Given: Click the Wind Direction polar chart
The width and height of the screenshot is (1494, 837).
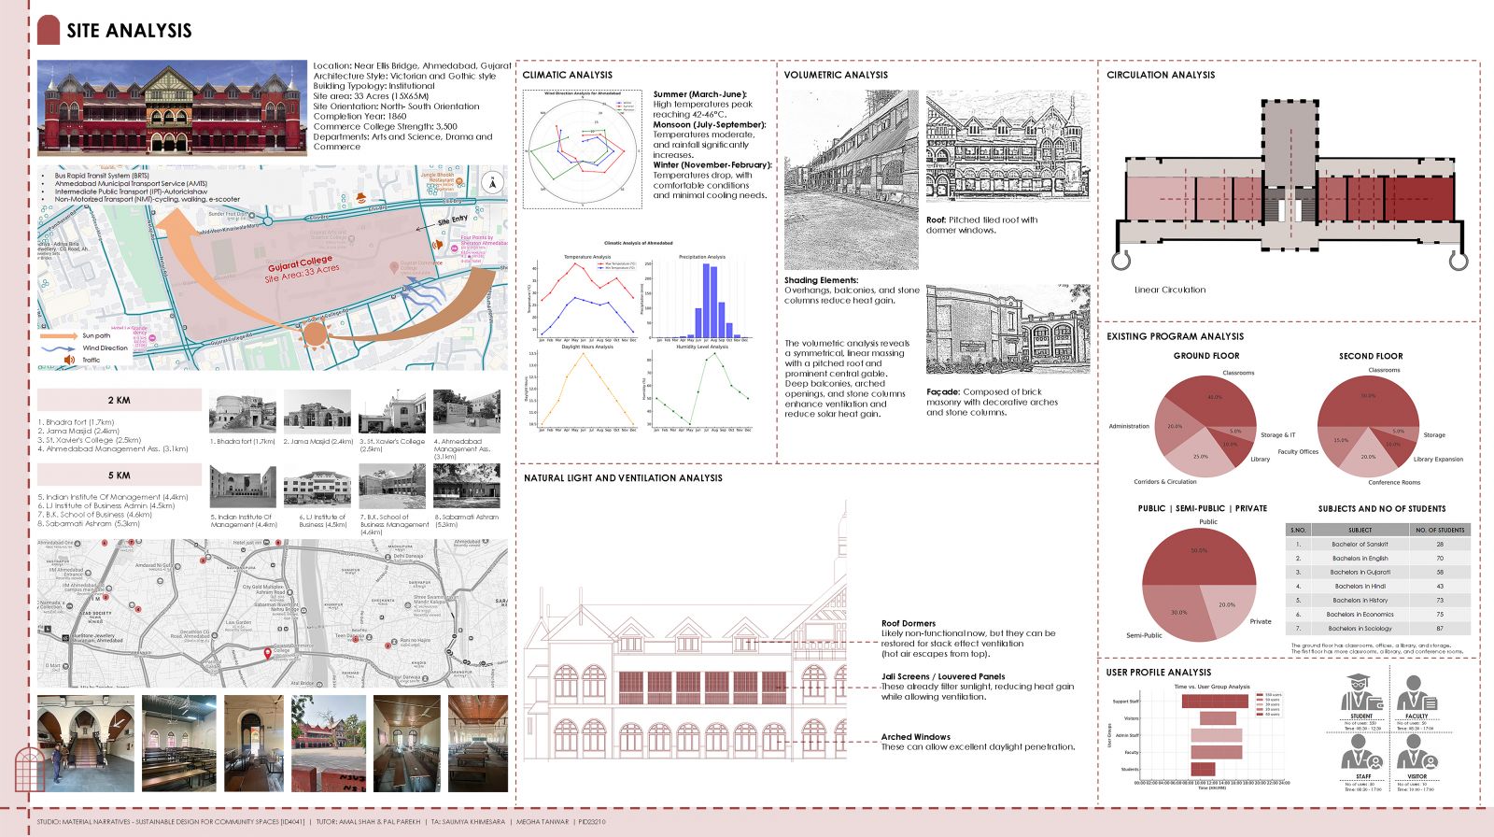Looking at the screenshot, I should (x=585, y=148).
